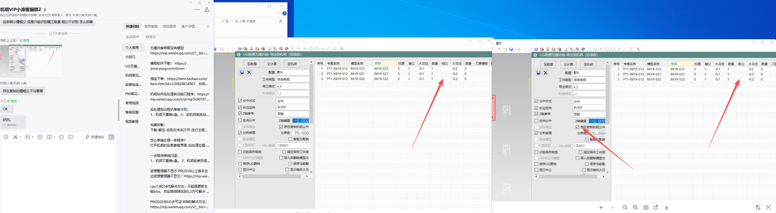Image resolution: width=776 pixels, height=213 pixels.
Task: Click the file attach icon in chat toolbar
Action: tap(40, 137)
